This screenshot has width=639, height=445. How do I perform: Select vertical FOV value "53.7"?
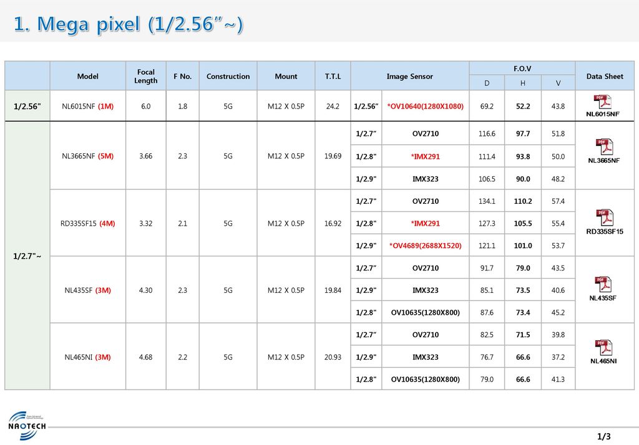pyautogui.click(x=558, y=246)
